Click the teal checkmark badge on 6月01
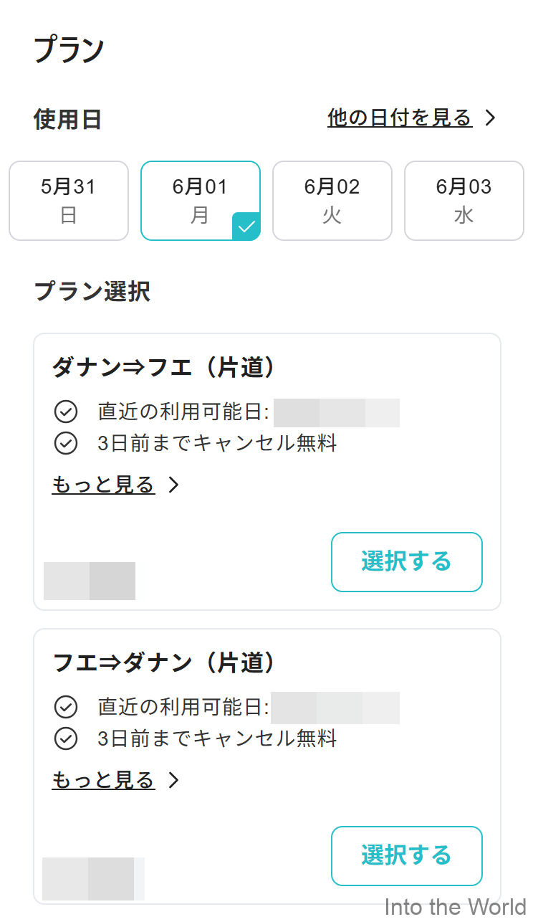This screenshot has width=533, height=922. click(246, 226)
